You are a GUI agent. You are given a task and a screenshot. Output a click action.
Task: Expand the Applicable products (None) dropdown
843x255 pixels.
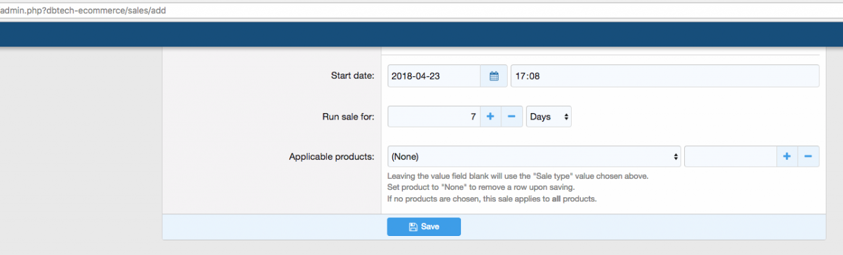coord(534,156)
